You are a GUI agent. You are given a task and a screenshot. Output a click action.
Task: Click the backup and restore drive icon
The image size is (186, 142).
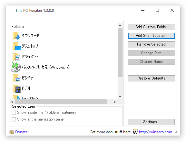[16, 67]
